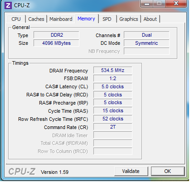This screenshot has height=182, width=190.
Task: Click the CPU-Z purple Z title icon
Action: click(x=8, y=5)
